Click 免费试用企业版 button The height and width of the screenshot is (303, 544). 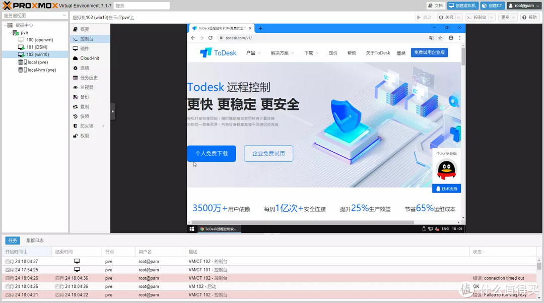(x=430, y=52)
